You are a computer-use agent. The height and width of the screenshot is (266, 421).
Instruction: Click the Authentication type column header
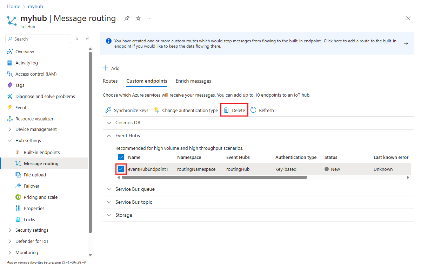coord(296,157)
